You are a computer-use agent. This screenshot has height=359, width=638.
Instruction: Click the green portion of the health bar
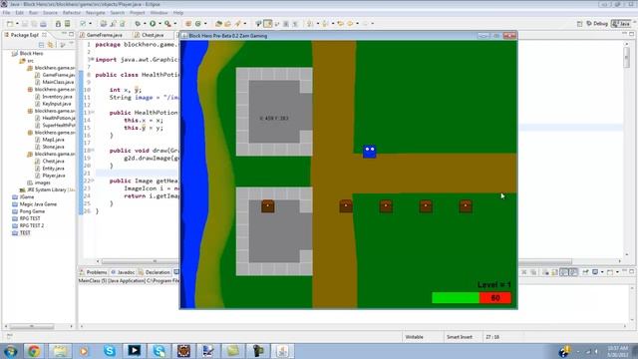(456, 298)
